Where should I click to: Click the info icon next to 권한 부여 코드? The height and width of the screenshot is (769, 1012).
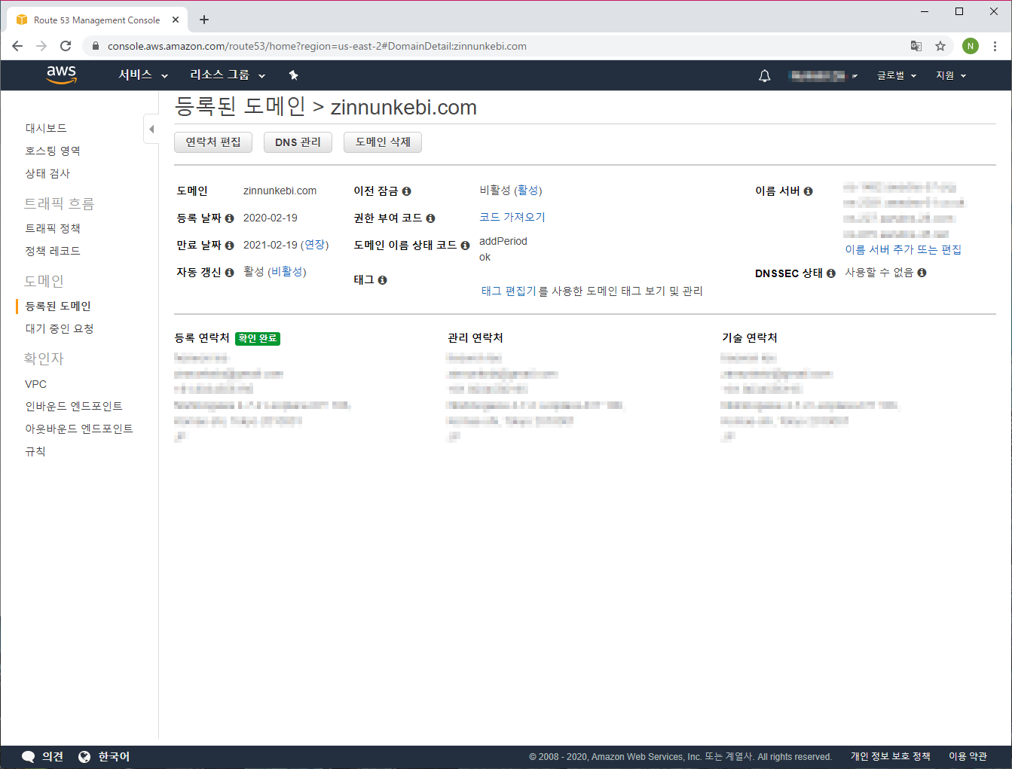(x=430, y=218)
